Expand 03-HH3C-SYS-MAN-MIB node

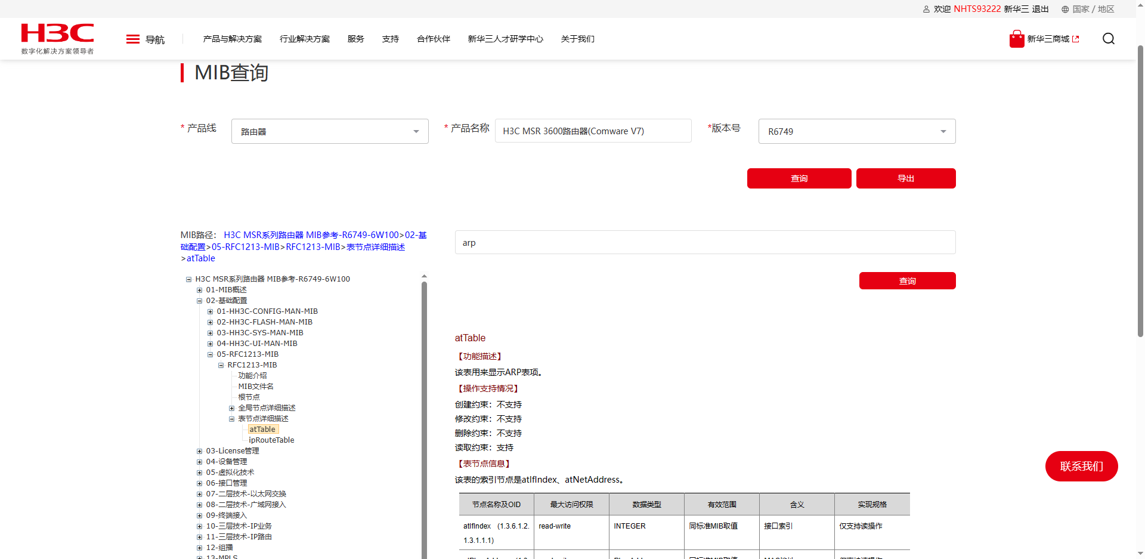[210, 333]
